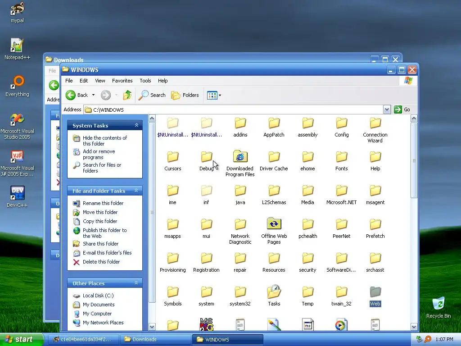461x346 pixels.
Task: Open the Tools menu
Action: [145, 81]
